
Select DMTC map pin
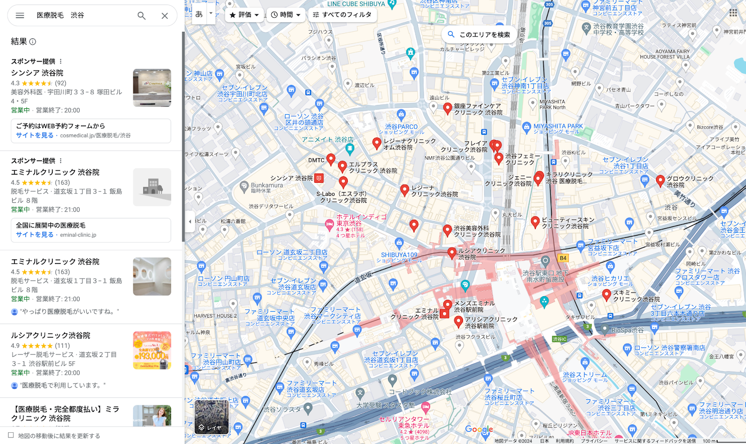(x=331, y=160)
